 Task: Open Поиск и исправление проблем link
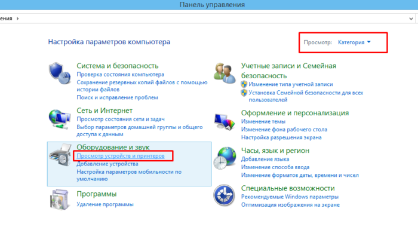[x=117, y=97]
